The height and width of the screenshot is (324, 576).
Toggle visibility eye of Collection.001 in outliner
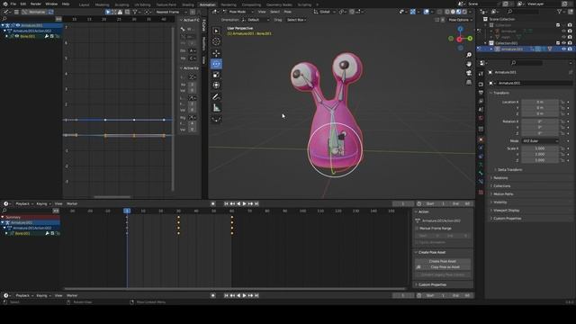click(x=564, y=43)
